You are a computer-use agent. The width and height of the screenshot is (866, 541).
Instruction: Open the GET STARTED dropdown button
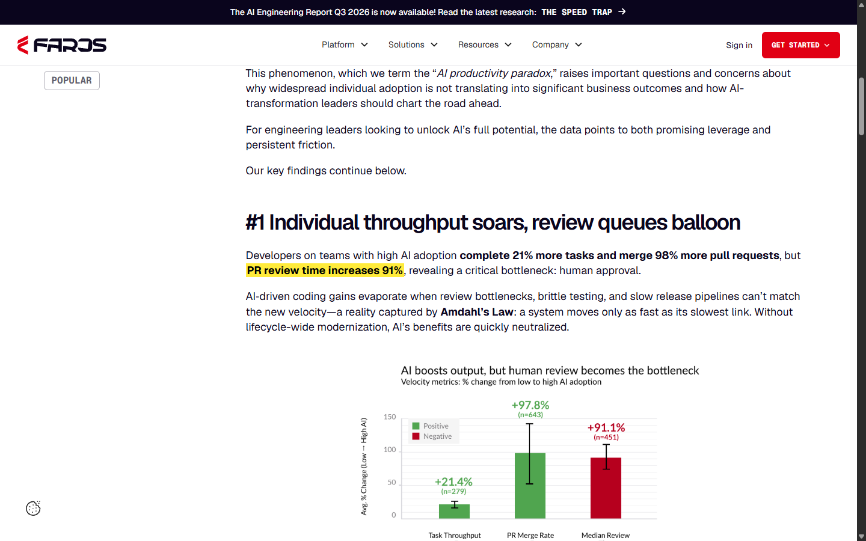(800, 45)
